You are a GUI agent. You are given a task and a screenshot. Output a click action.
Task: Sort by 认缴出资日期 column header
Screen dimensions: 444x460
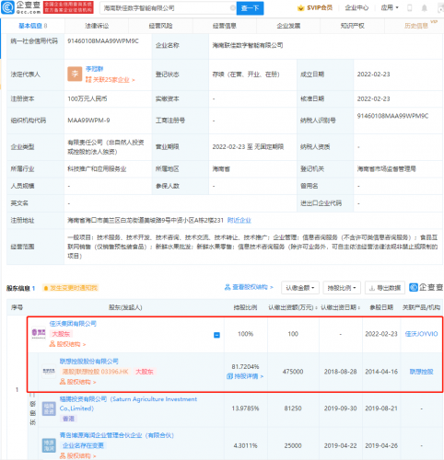[x=341, y=307]
